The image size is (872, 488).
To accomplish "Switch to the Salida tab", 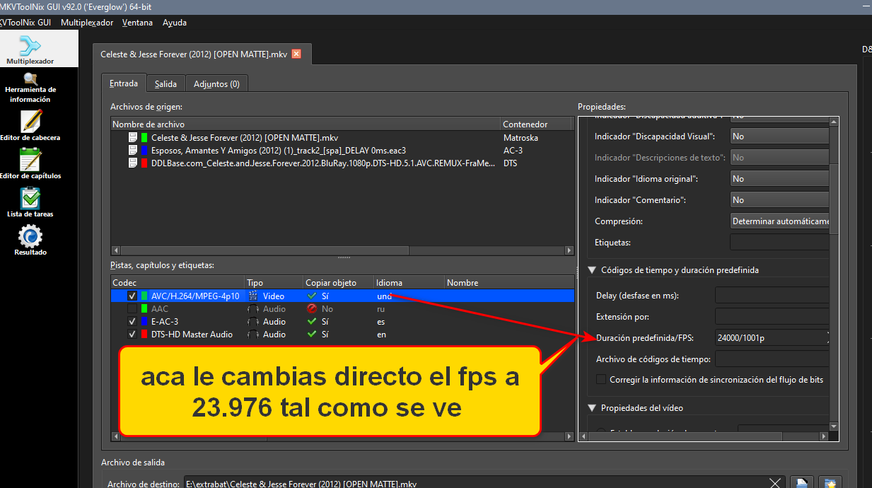I will point(165,84).
